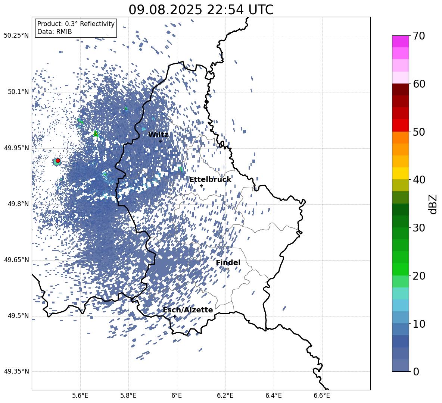Click the 'Wiltz' city label
The image size is (442, 403).
[x=158, y=135]
